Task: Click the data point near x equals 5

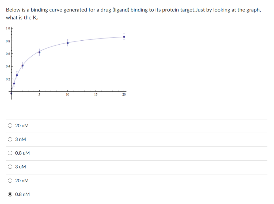Action: (39, 53)
